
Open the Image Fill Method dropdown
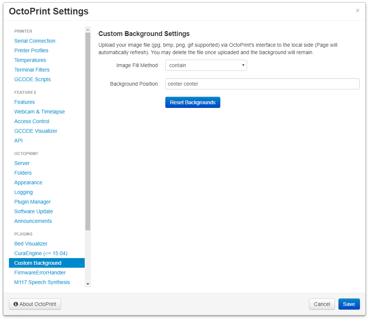click(206, 65)
